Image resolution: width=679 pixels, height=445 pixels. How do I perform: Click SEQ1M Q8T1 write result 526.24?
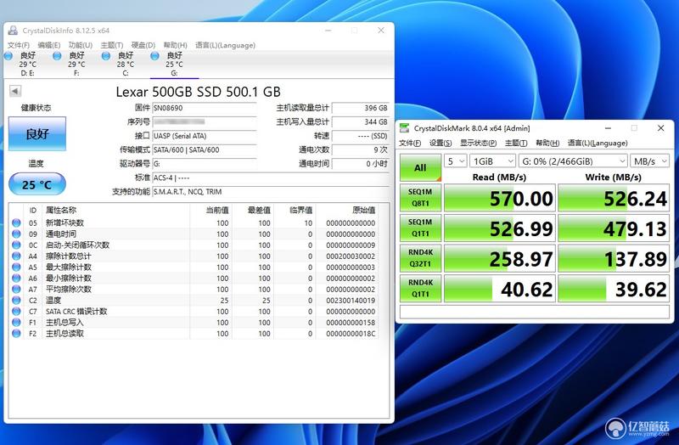[614, 198]
